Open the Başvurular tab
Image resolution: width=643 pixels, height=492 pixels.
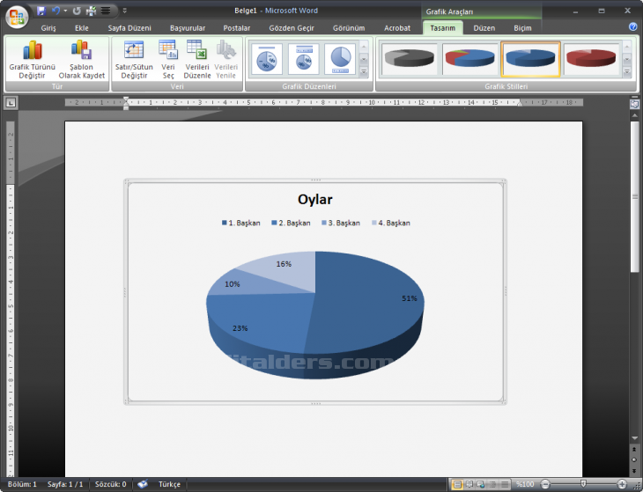(188, 28)
